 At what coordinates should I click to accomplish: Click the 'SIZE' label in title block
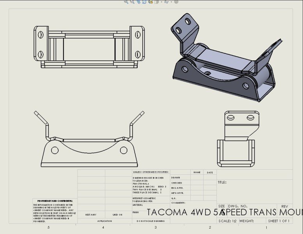tap(221, 206)
